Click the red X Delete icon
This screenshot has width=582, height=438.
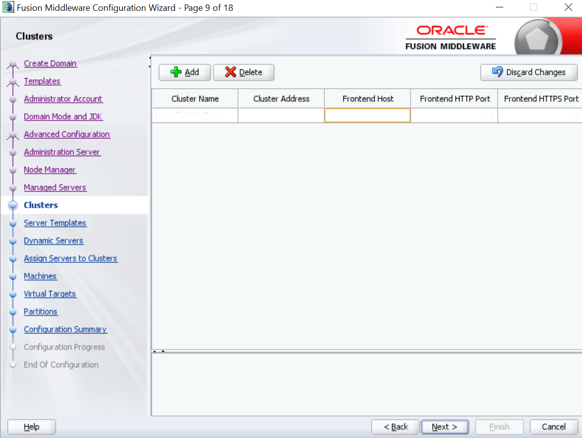tap(231, 72)
